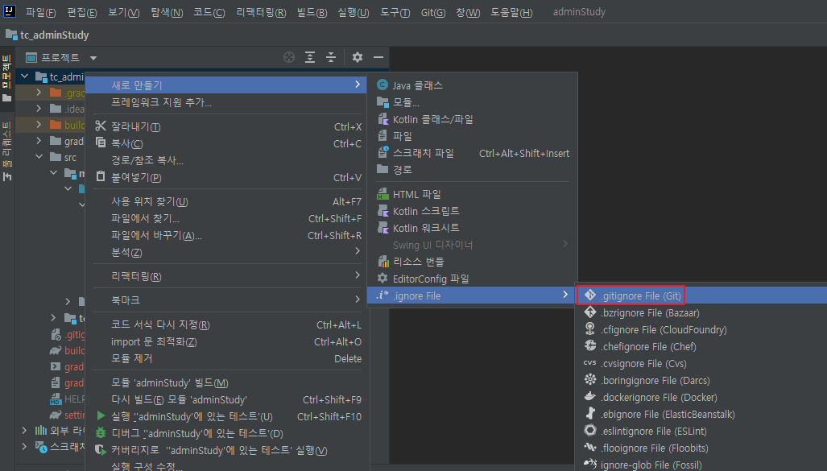
Task: Click the Collapse All icon in project panel
Action: point(331,57)
